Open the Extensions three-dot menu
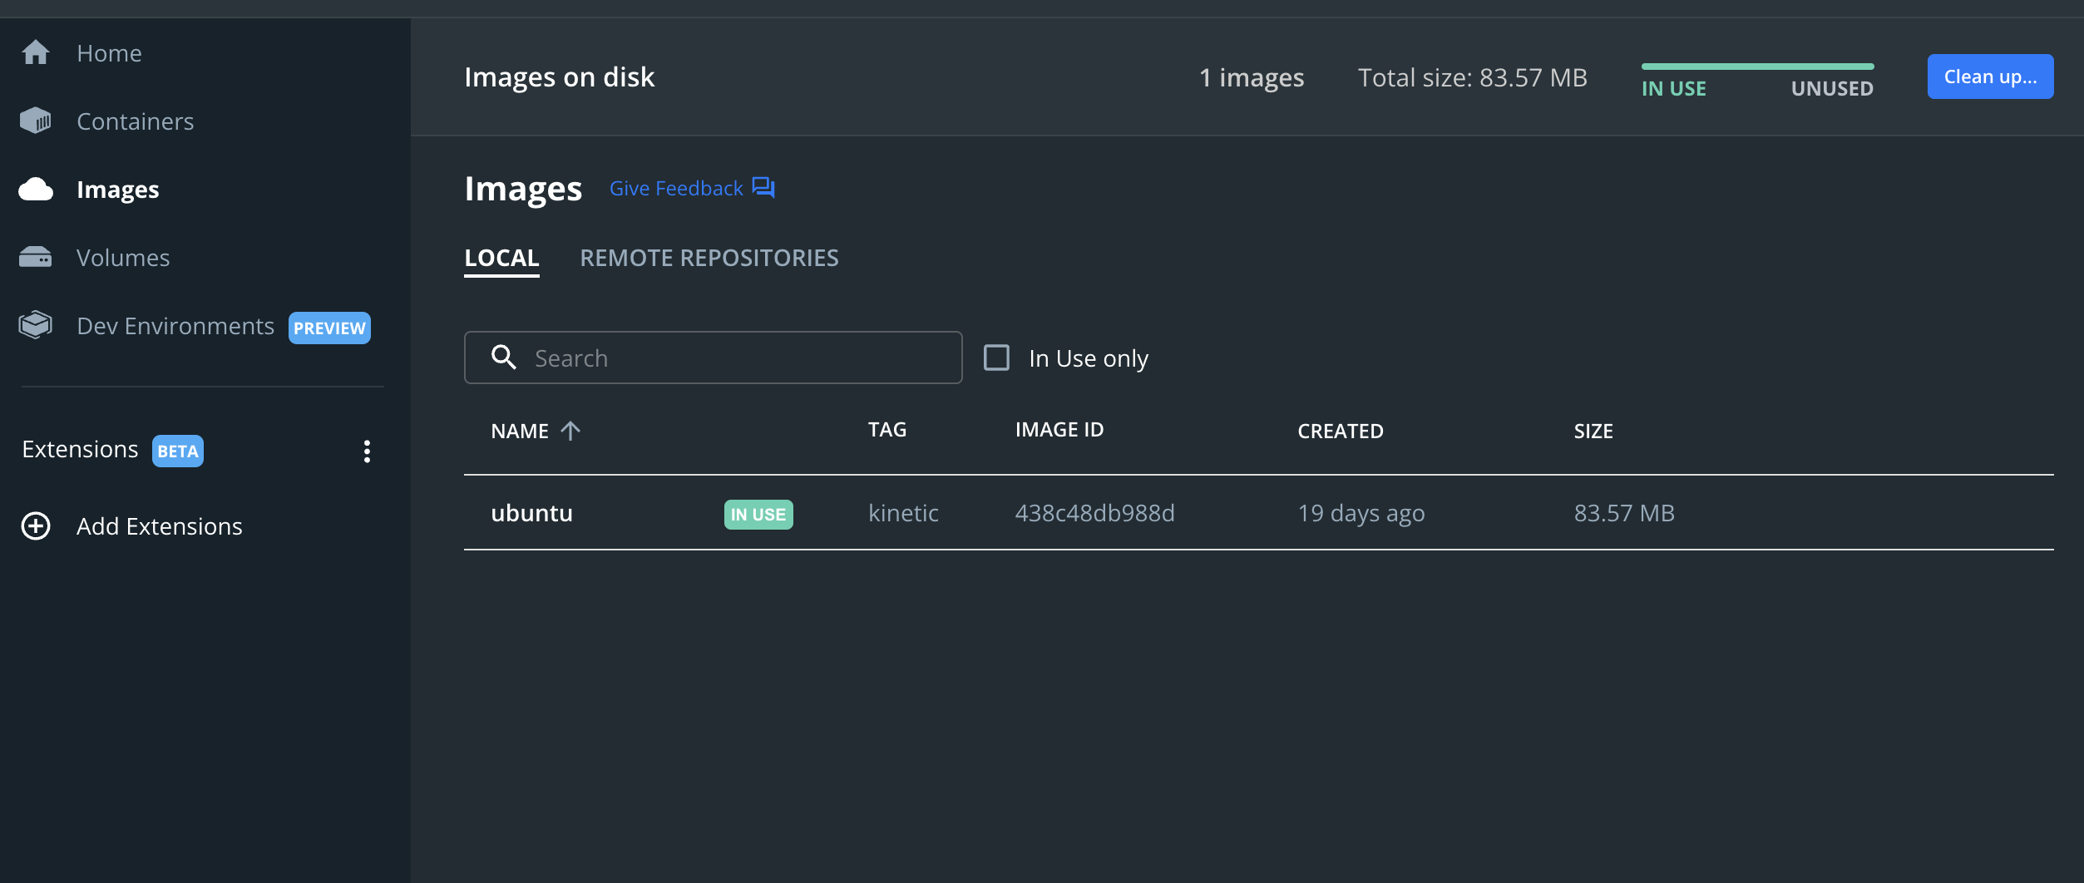2084x883 pixels. [367, 451]
